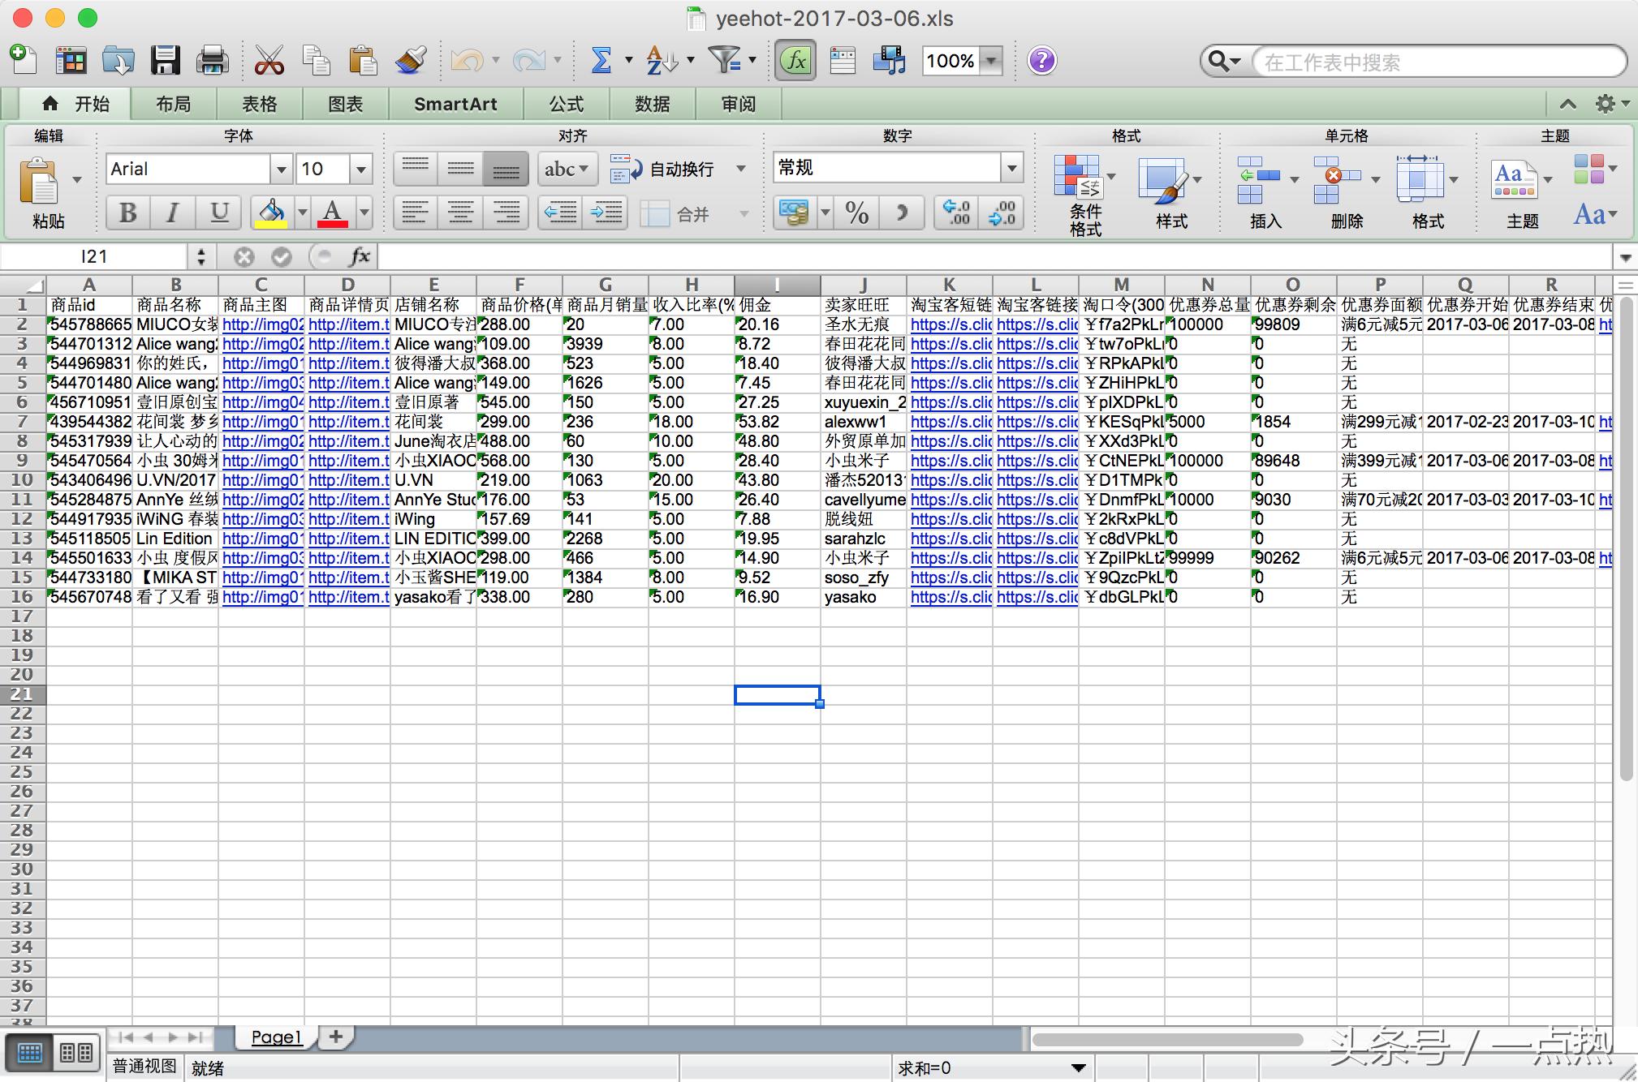Open the Help question mark icon
This screenshot has height=1082, width=1638.
(1041, 61)
